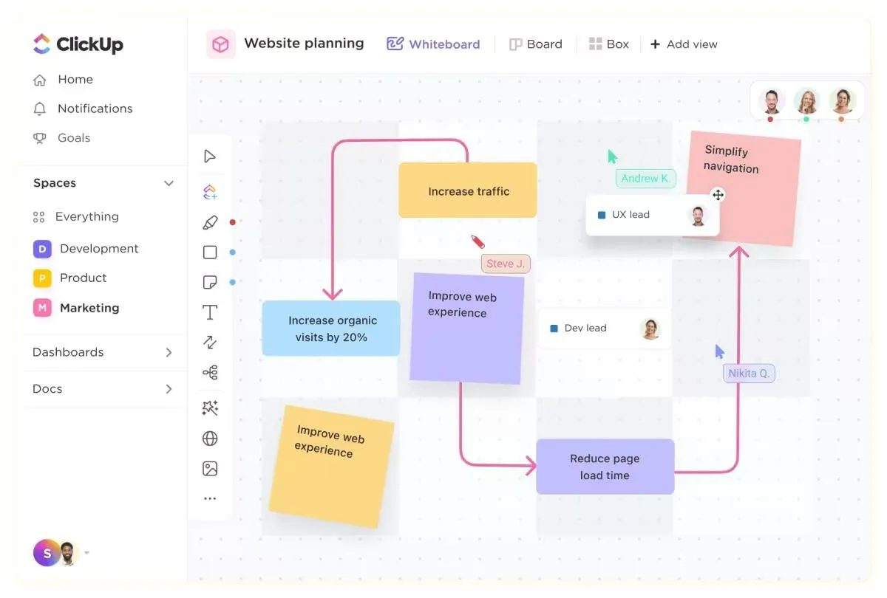Click the ClickUp logo
Screen dimensions: 887x598
pyautogui.click(x=78, y=44)
